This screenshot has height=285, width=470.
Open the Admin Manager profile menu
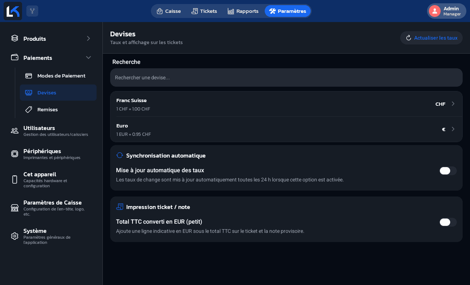tap(446, 11)
